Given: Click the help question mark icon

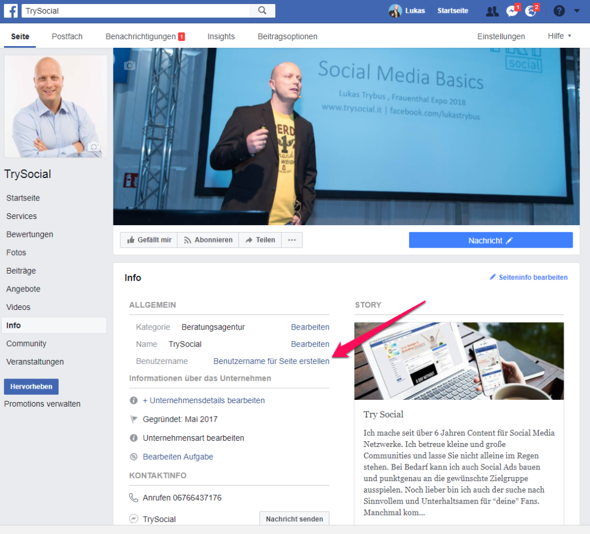Looking at the screenshot, I should tap(559, 10).
